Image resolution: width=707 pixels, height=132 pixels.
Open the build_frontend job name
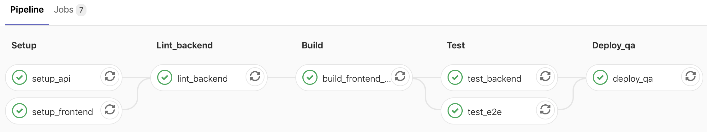click(356, 79)
